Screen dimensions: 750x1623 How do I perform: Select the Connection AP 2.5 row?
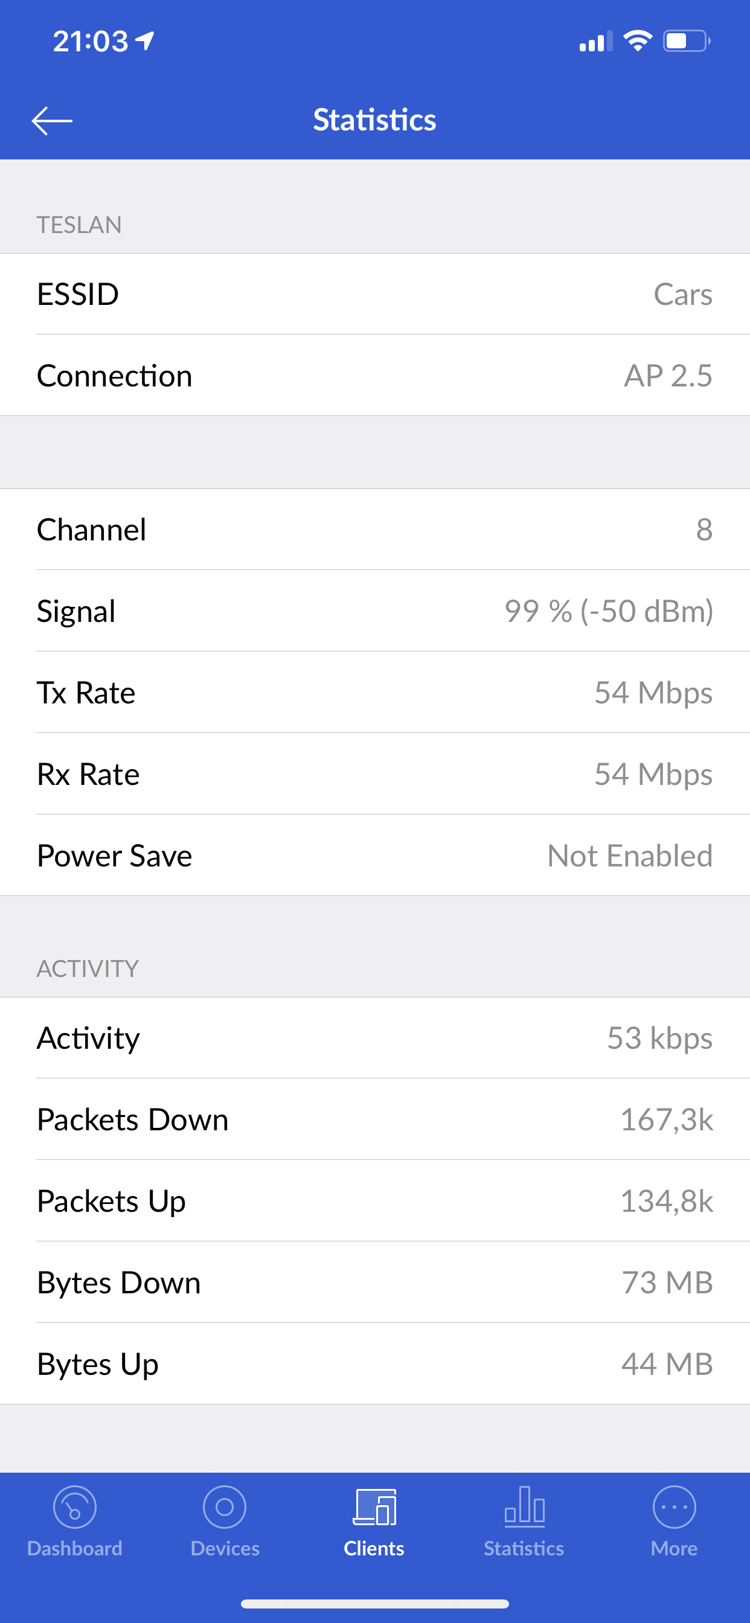pyautogui.click(x=375, y=376)
